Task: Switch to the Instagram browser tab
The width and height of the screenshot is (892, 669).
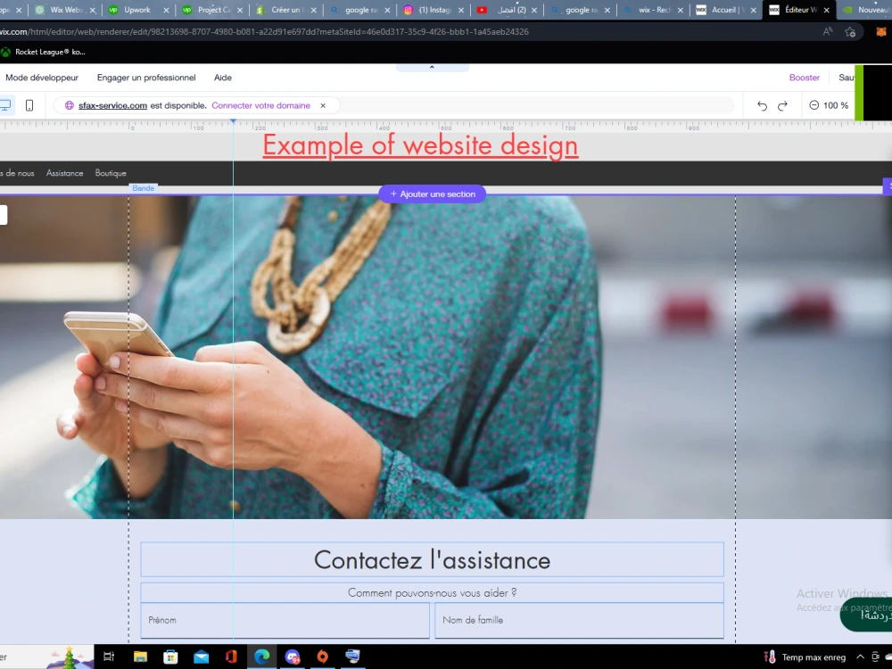Action: [x=434, y=10]
